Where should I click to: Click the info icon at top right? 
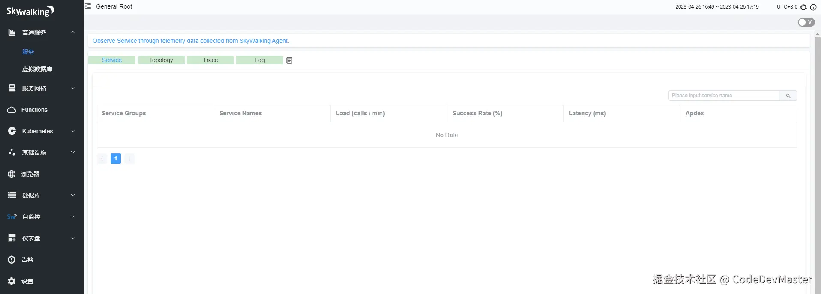[813, 7]
